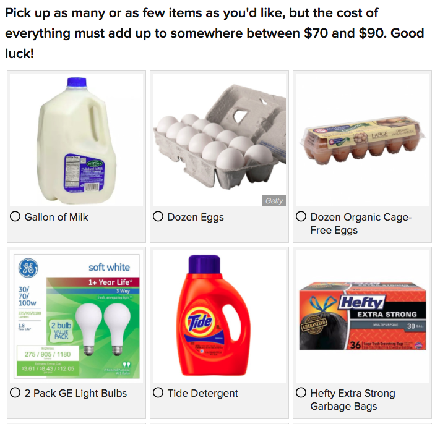Click the "Gallon of Milk" label text
This screenshot has width=440, height=424.
click(56, 217)
